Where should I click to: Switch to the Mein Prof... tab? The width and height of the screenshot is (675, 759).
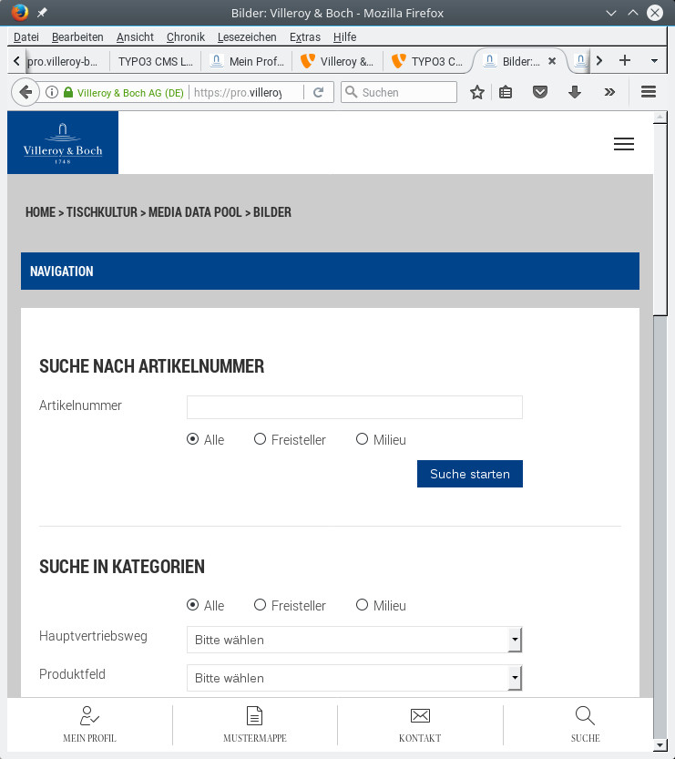point(247,61)
